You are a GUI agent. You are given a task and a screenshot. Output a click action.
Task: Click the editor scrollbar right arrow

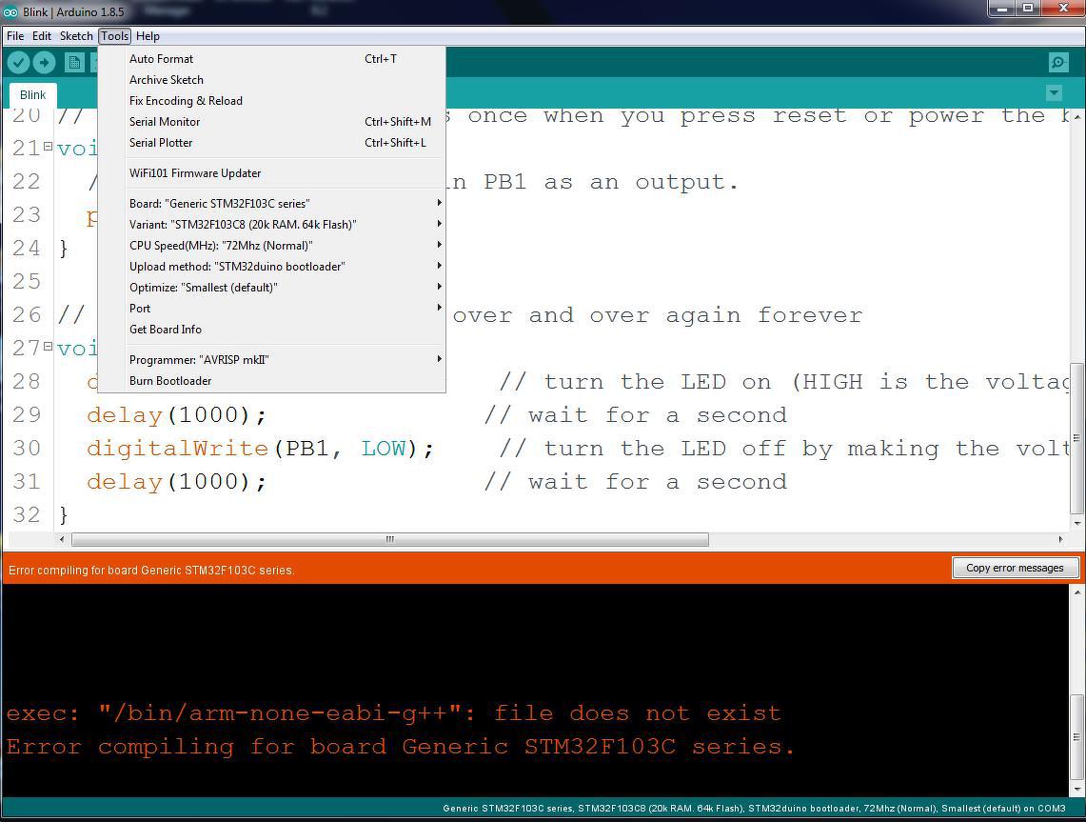point(1060,539)
